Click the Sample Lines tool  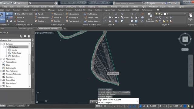pos(91,18)
